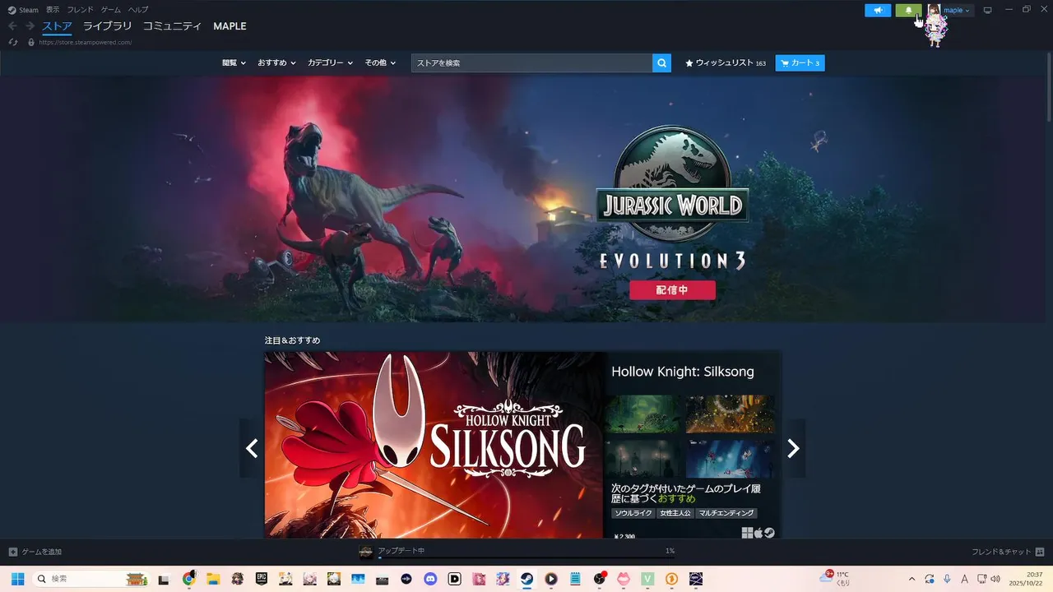Click the Windows taskbar search box
The width and height of the screenshot is (1053, 592).
tap(90, 579)
